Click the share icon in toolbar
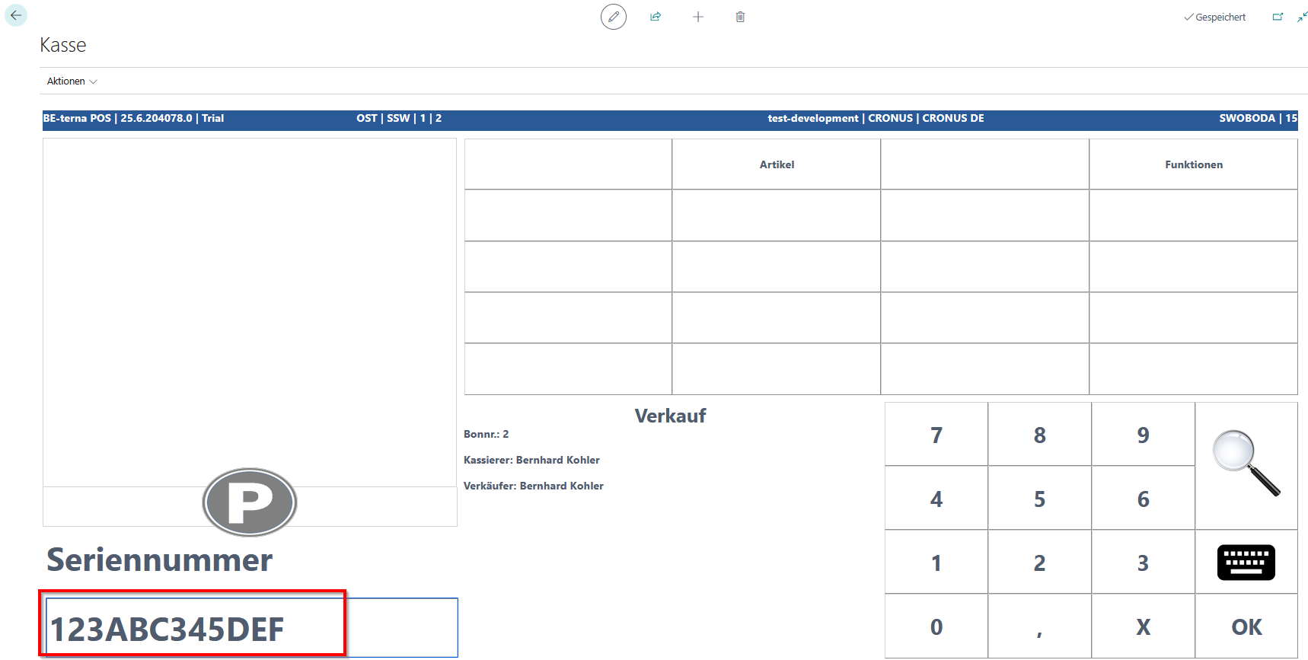1308x660 pixels. point(655,17)
